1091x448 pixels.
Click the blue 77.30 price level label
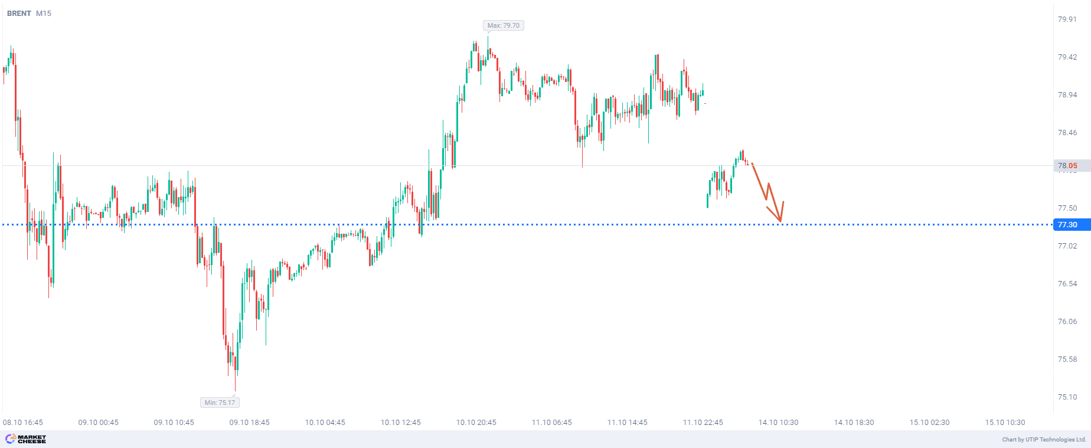coord(1067,225)
